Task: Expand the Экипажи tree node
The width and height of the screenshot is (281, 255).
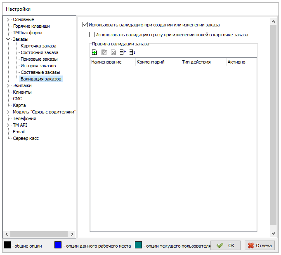Action: pos(8,86)
